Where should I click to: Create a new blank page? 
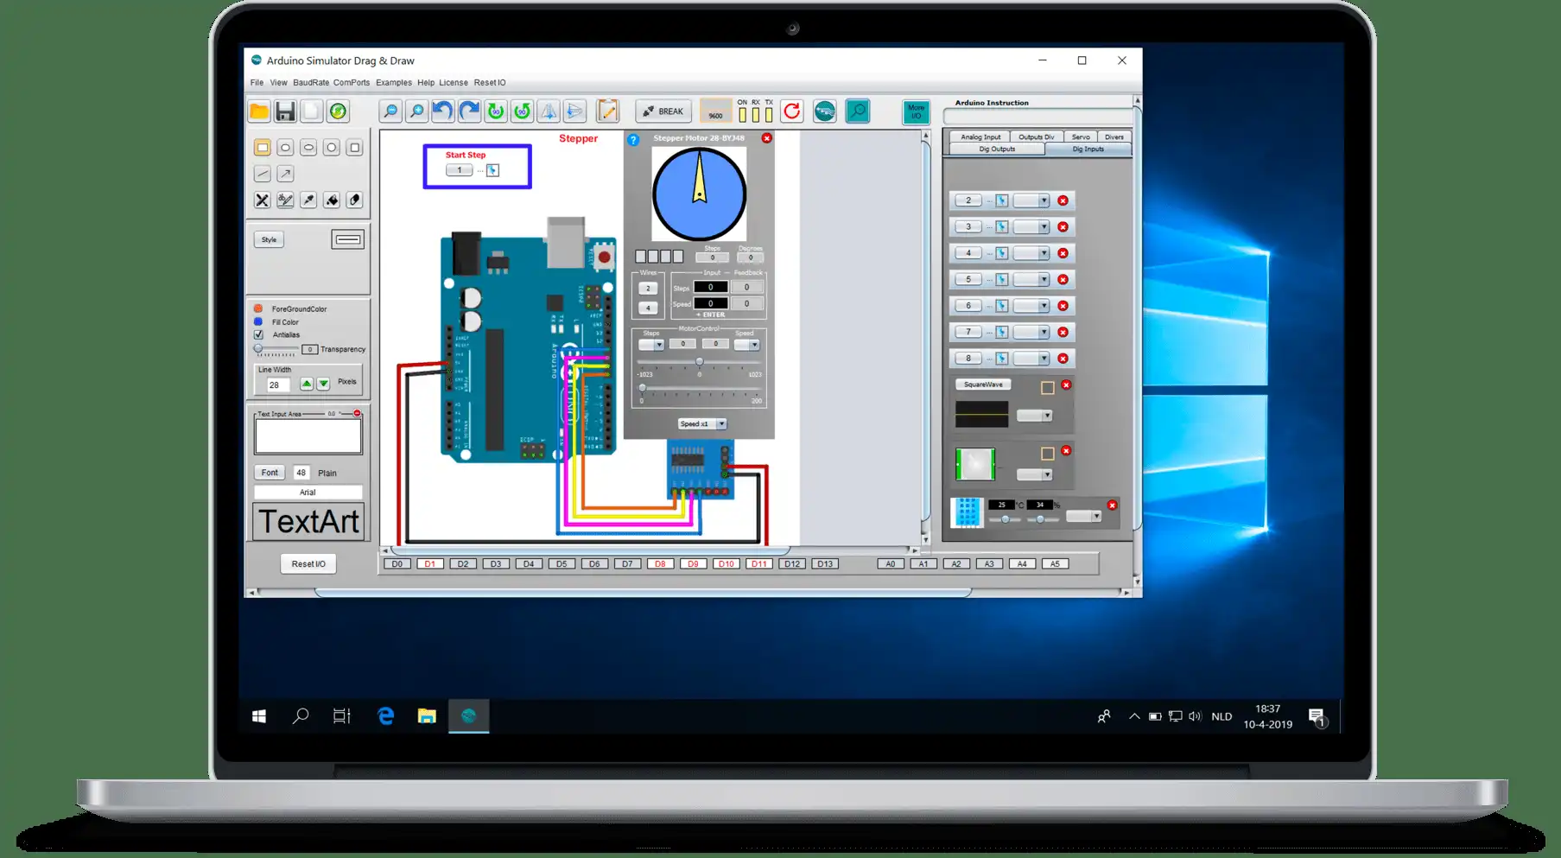[312, 111]
